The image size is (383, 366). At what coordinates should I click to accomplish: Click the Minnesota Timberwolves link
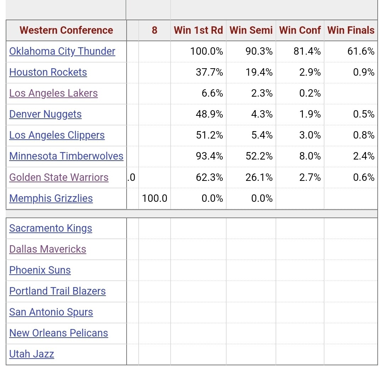point(66,156)
